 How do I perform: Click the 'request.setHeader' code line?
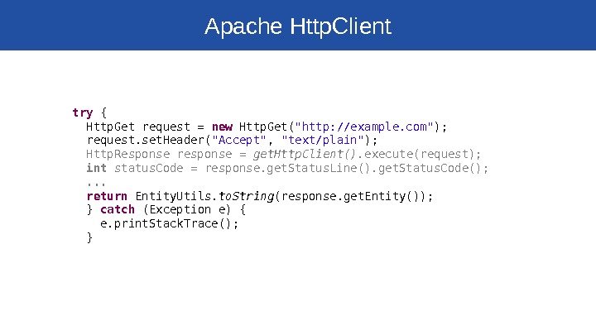(x=232, y=141)
